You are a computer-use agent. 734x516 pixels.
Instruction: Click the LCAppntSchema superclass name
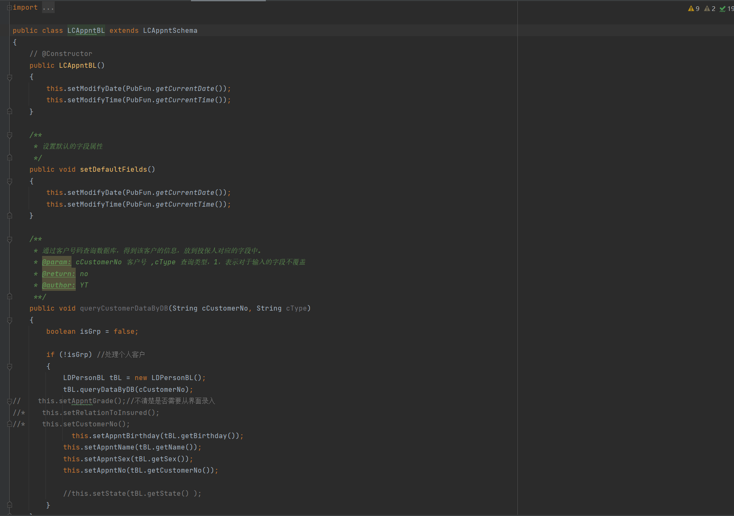click(170, 31)
